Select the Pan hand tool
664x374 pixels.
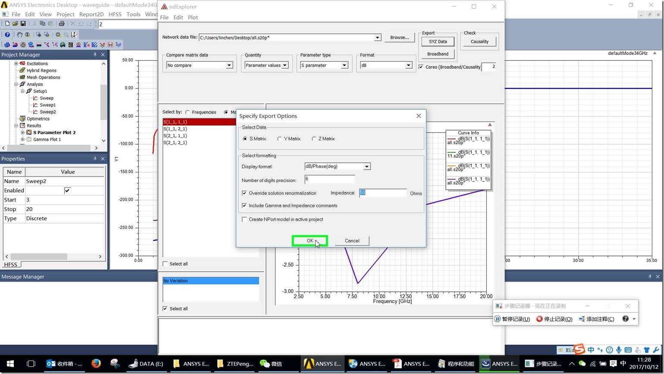click(19, 34)
